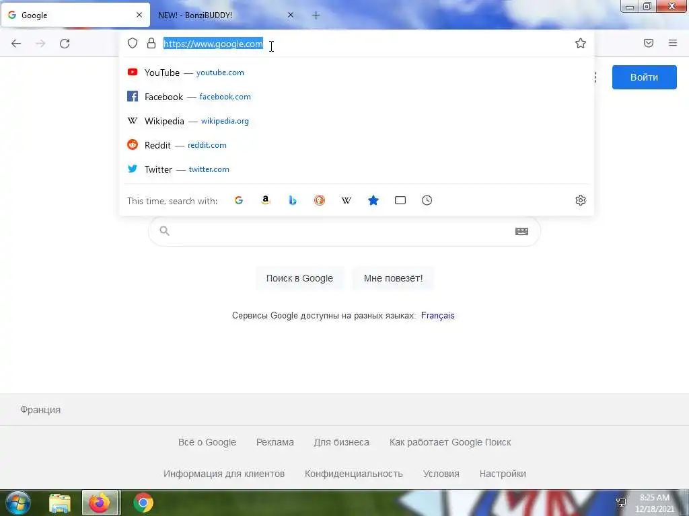
Task: Open the Условия footer link
Action: (441, 474)
